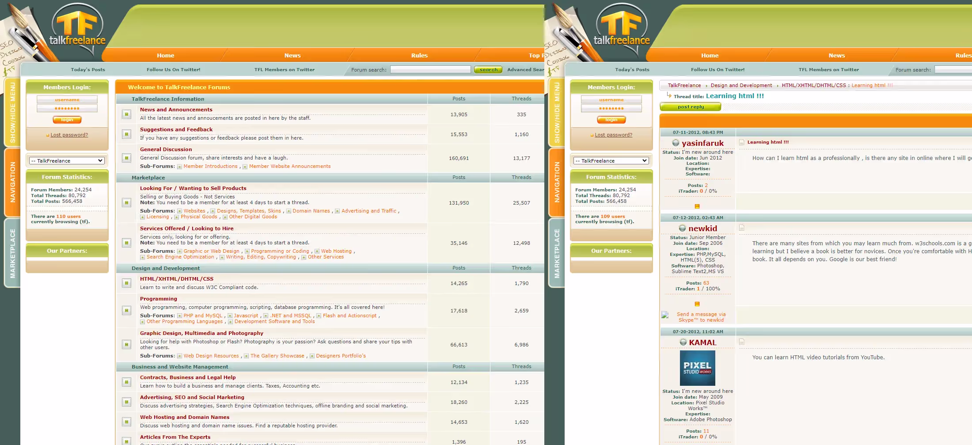Click newkid's offline status icon
972x445 pixels.
(682, 228)
